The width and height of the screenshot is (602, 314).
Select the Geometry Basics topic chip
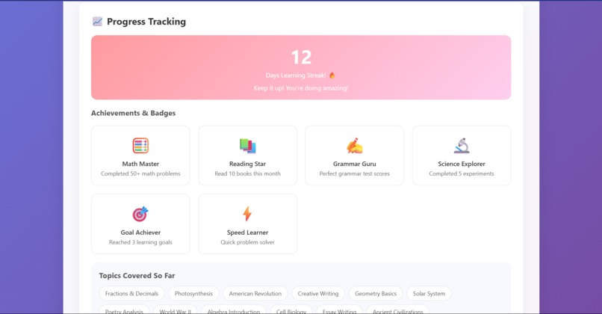(x=376, y=294)
